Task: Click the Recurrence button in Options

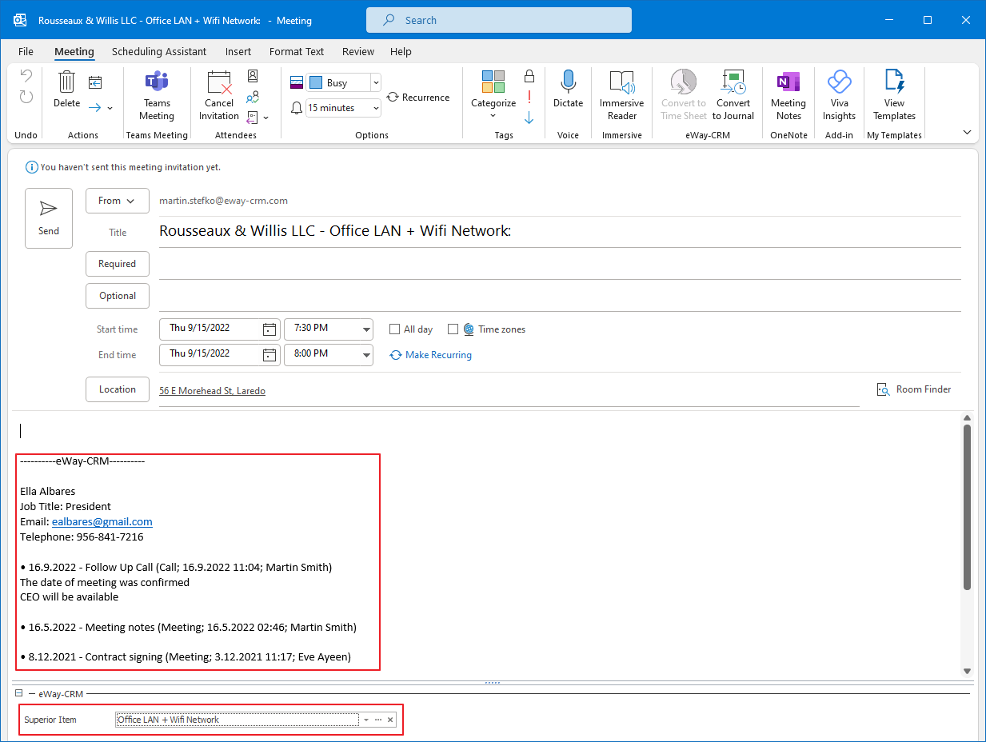Action: point(418,98)
